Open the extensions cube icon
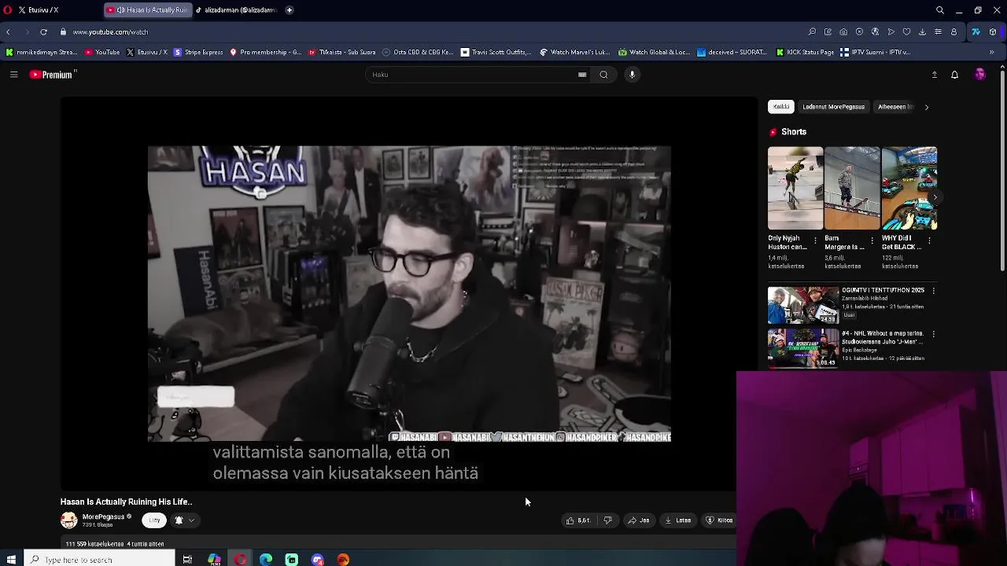This screenshot has height=566, width=1007. [x=993, y=32]
